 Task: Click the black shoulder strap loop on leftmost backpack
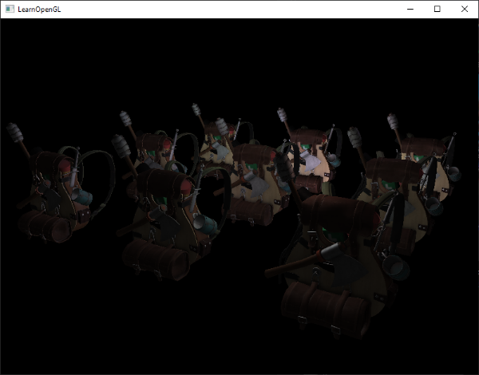coord(97,172)
